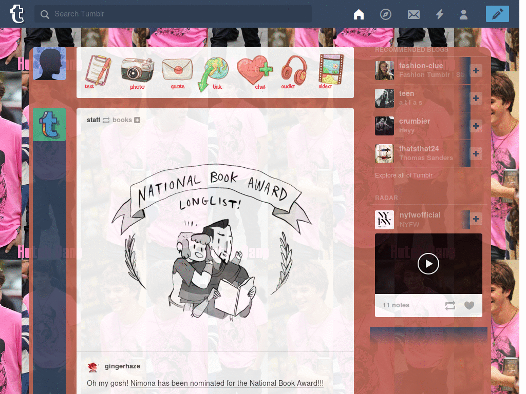Open the NYFW logo avatar
Screen dimensions: 526x394
click(x=384, y=220)
